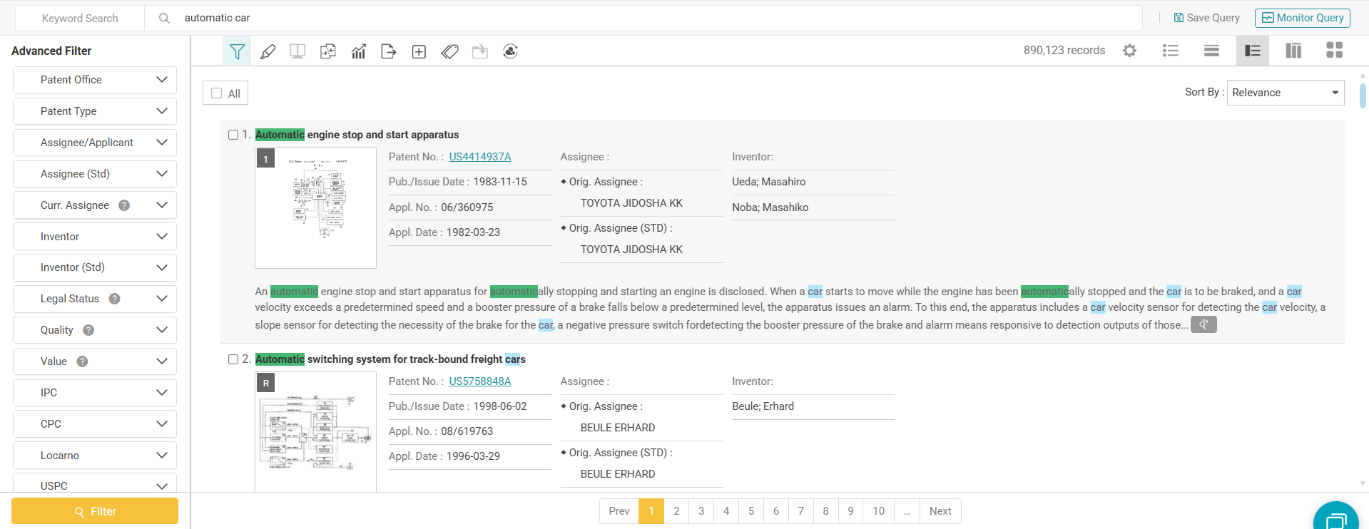Select the highlighter pen tool icon

pos(268,51)
